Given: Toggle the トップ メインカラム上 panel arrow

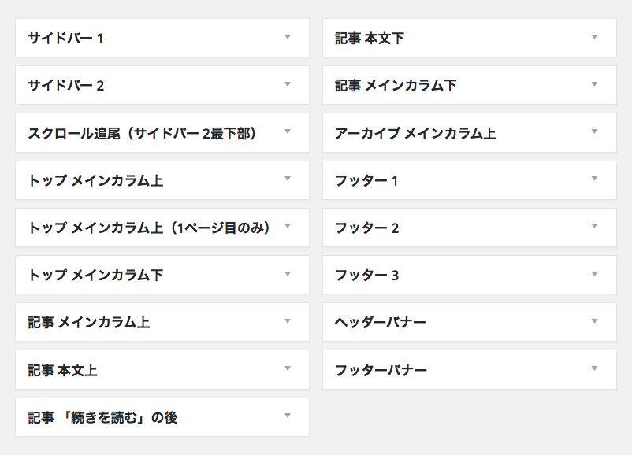Looking at the screenshot, I should (288, 179).
